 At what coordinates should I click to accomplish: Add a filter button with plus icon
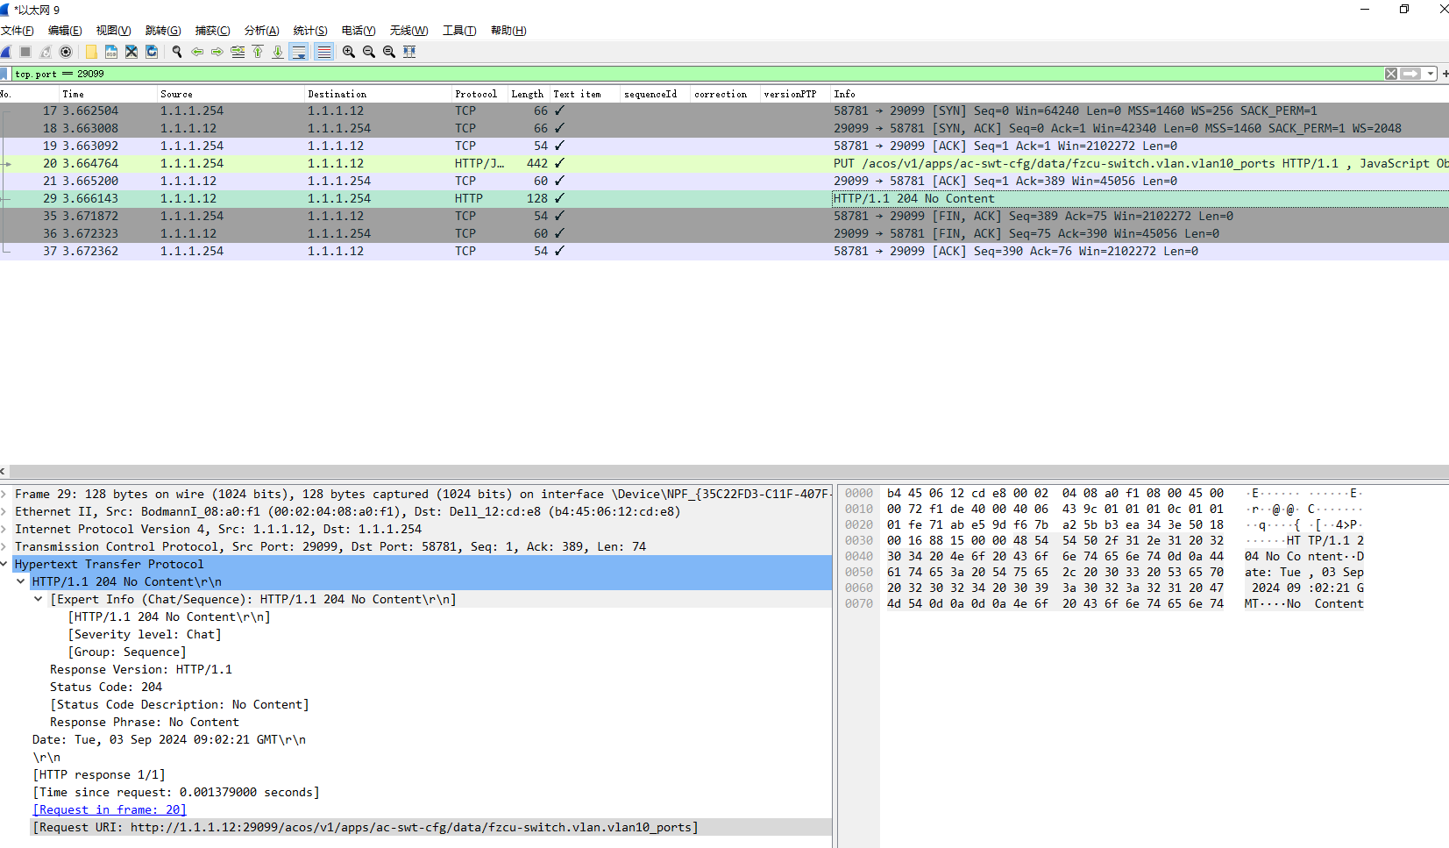point(1445,74)
